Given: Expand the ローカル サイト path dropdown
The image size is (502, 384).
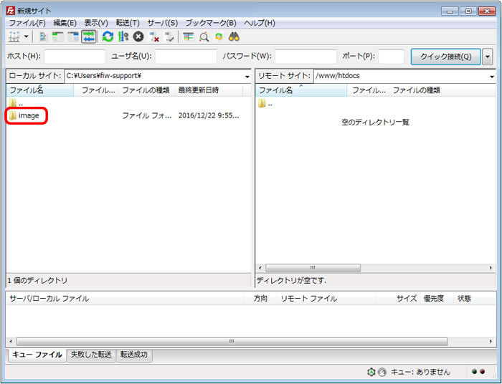Looking at the screenshot, I should [247, 77].
